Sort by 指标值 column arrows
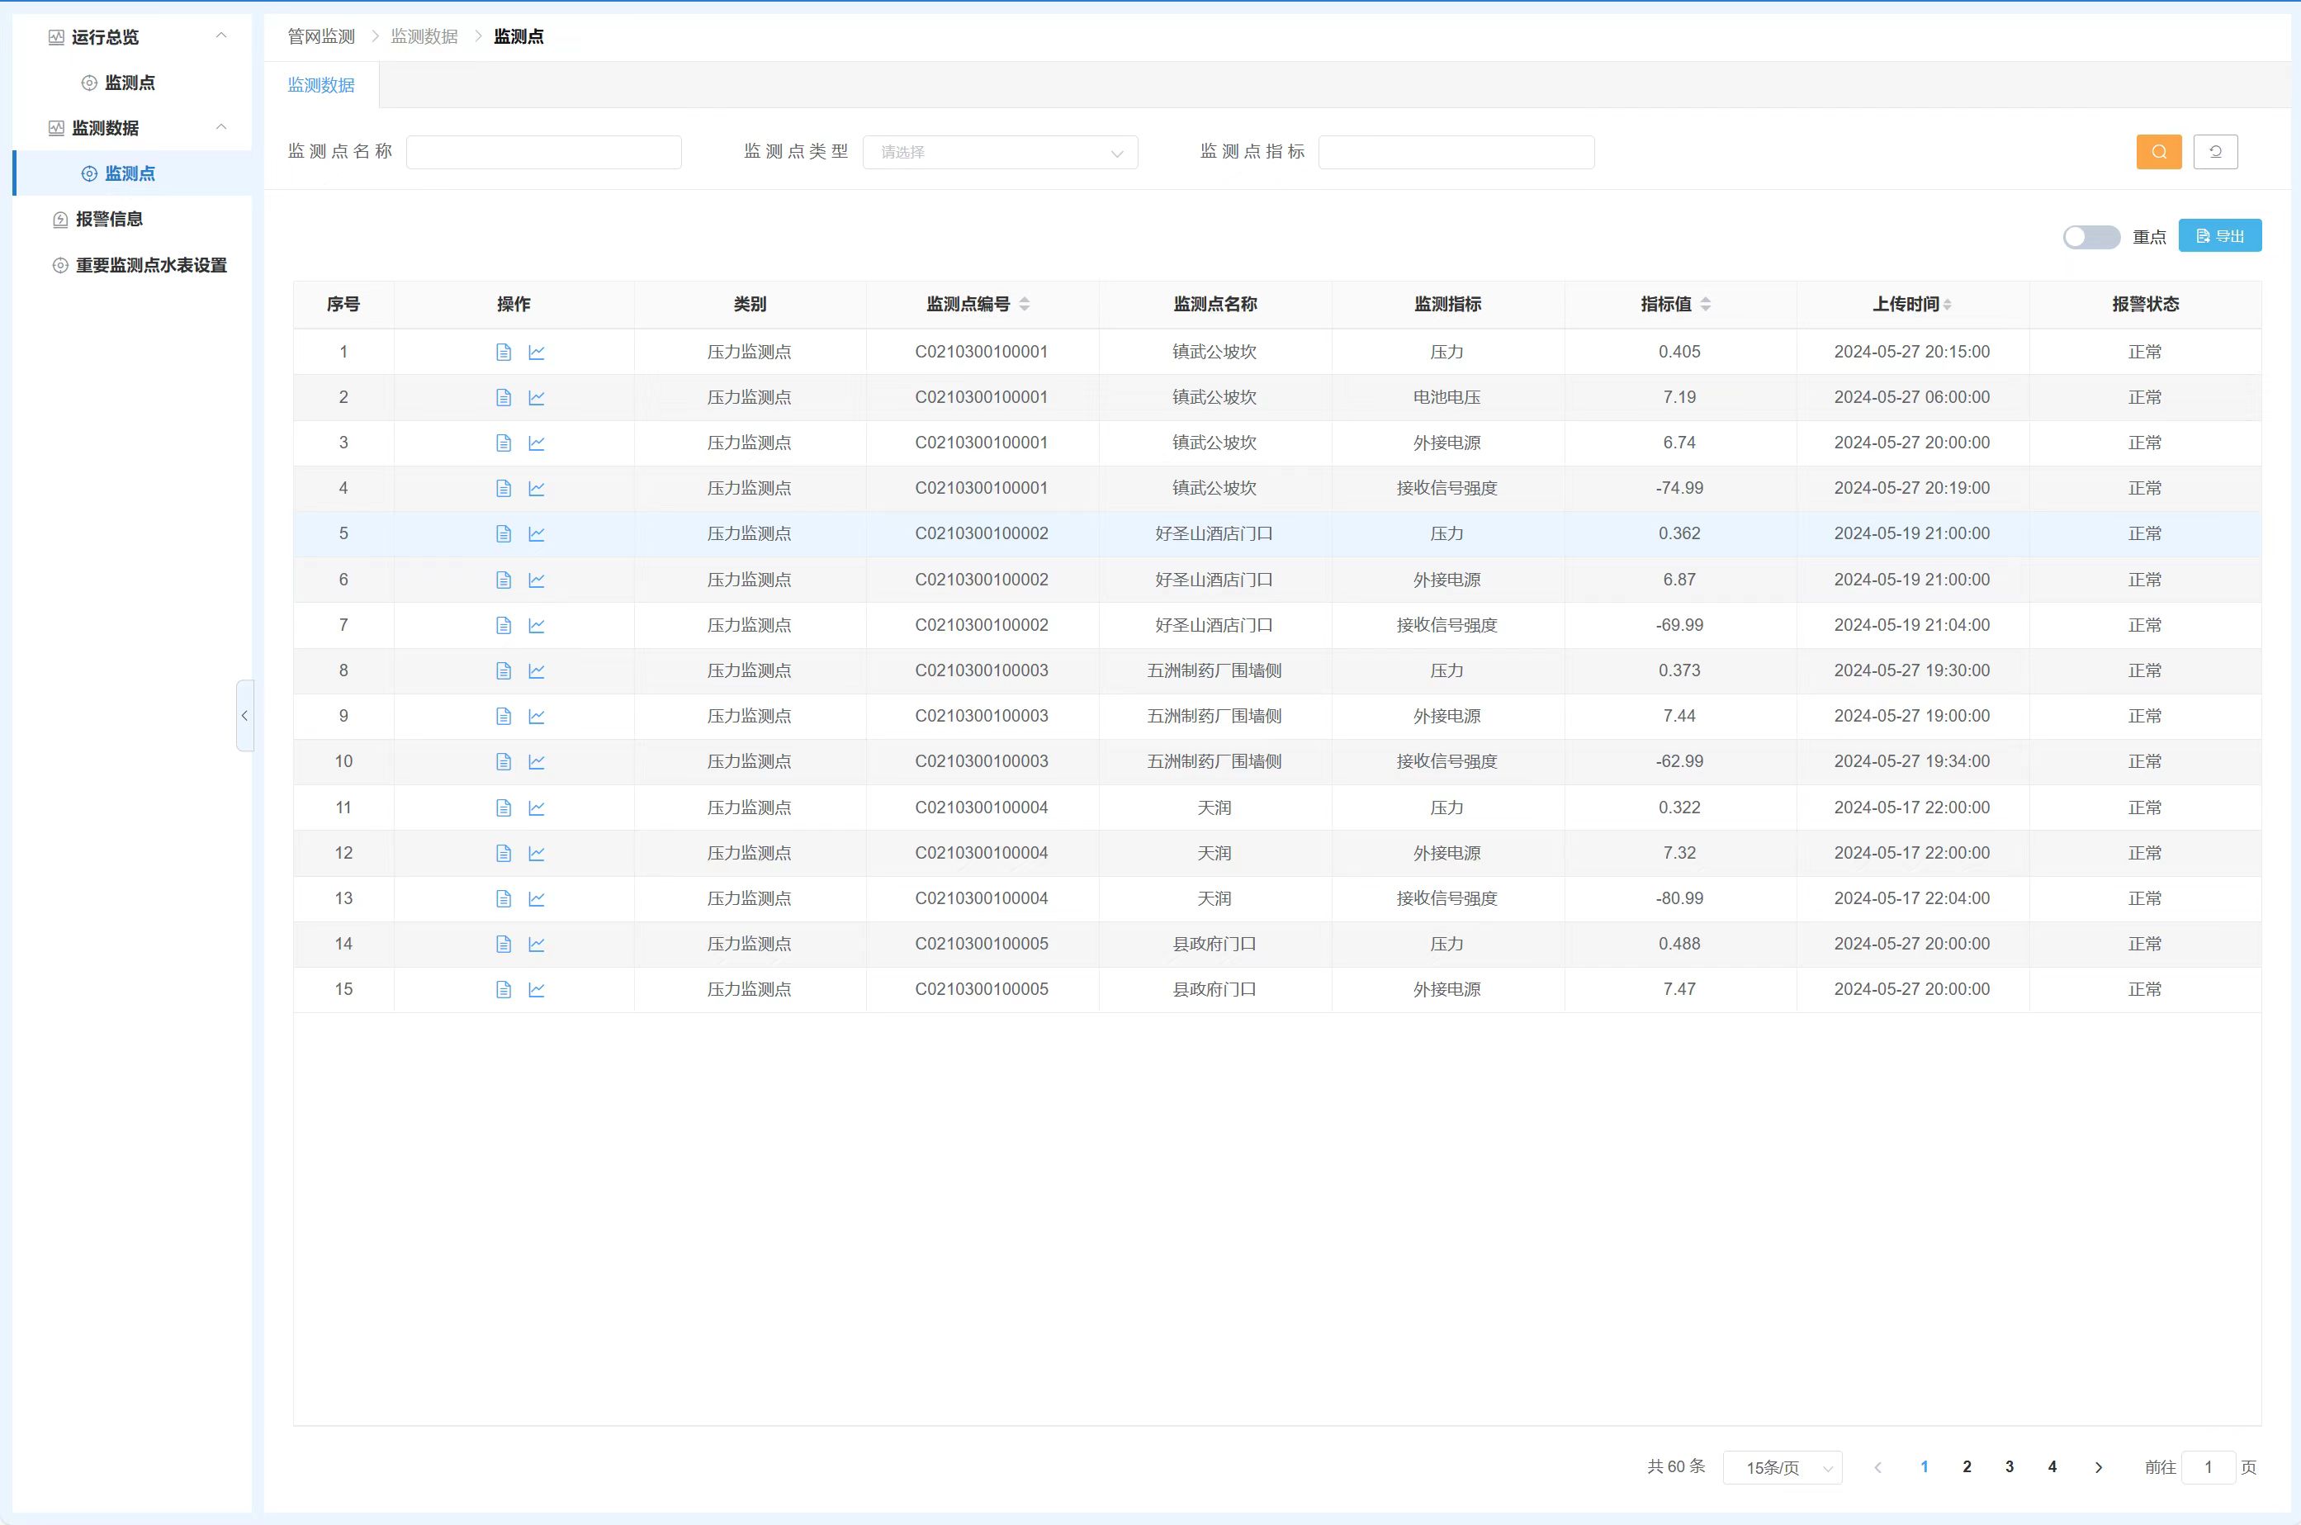 [x=1705, y=305]
